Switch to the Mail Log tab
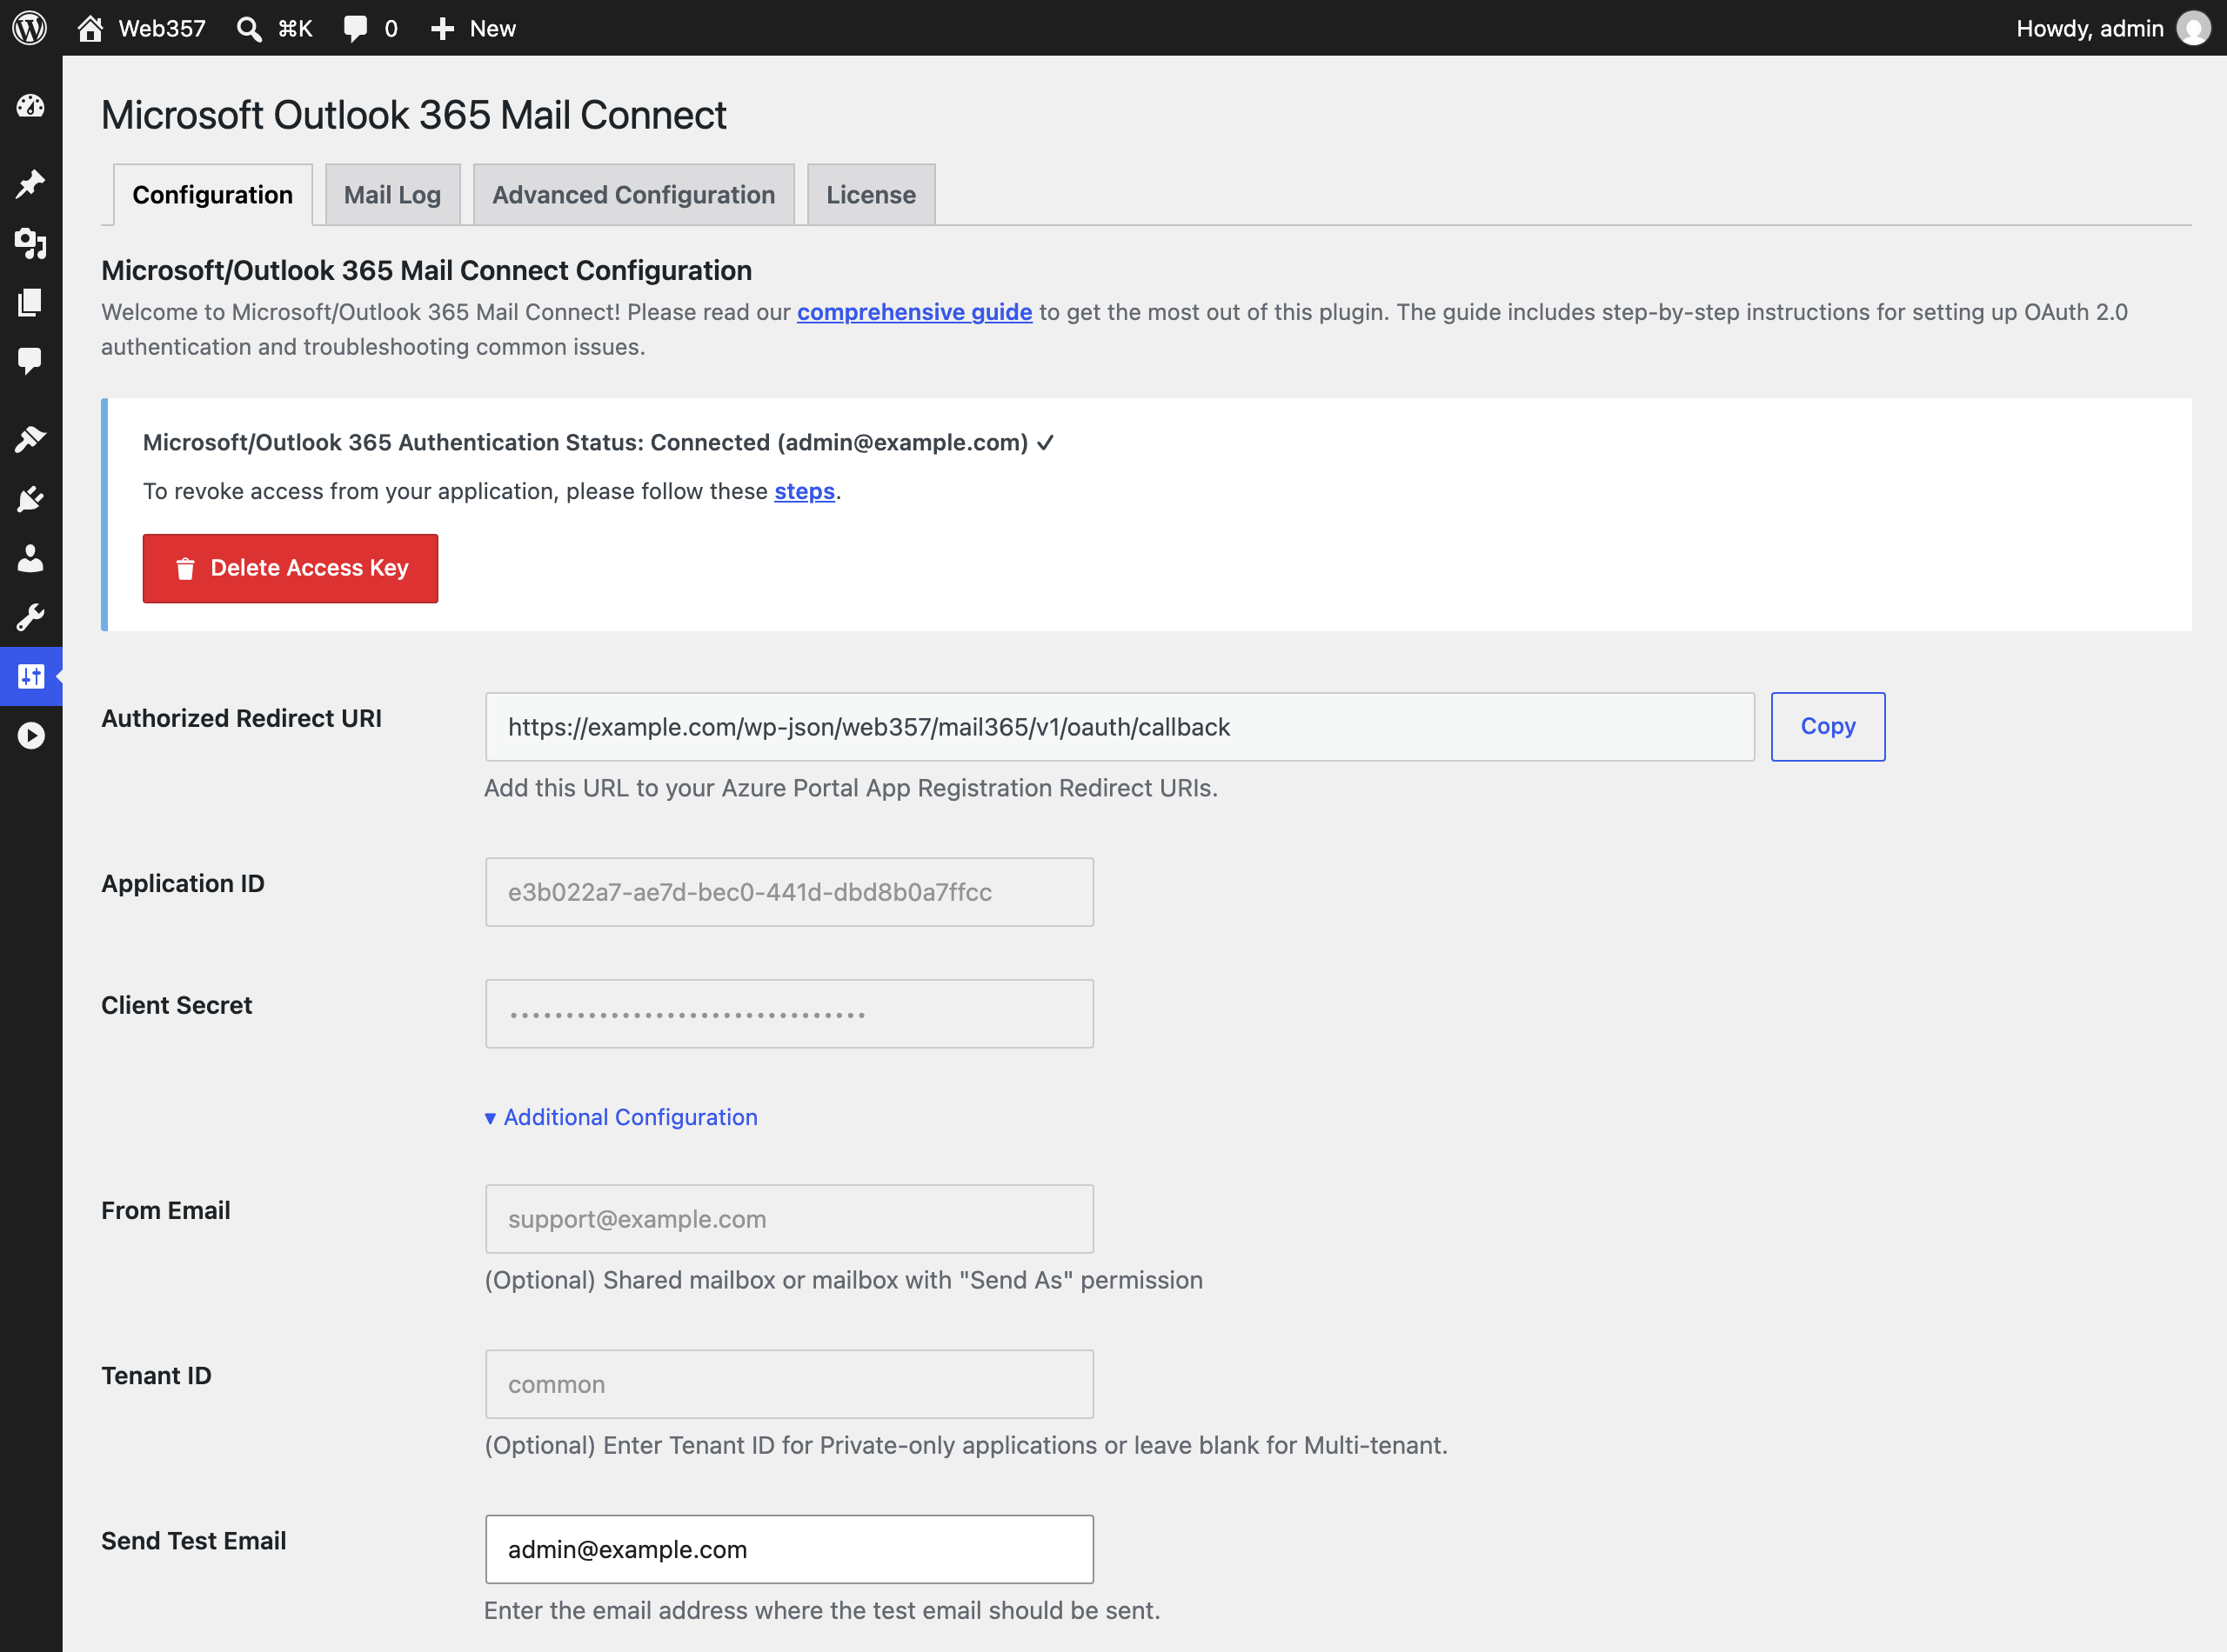2227x1652 pixels. (392, 194)
